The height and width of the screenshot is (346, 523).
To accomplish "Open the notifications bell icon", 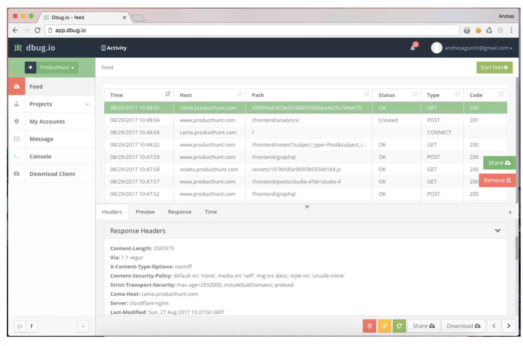I will pos(413,48).
